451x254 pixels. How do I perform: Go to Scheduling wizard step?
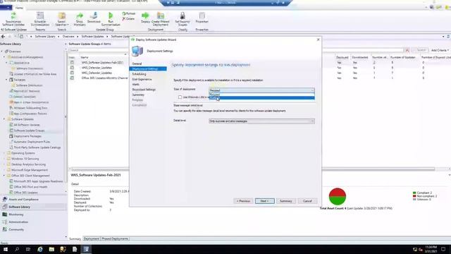click(x=140, y=74)
